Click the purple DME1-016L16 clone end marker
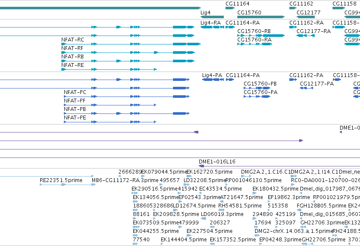Image resolution: width=360 pixels, height=246 pixels. 201,166
